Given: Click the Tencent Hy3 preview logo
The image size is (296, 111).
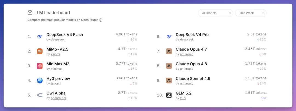Looking at the screenshot, I should click(40, 80).
